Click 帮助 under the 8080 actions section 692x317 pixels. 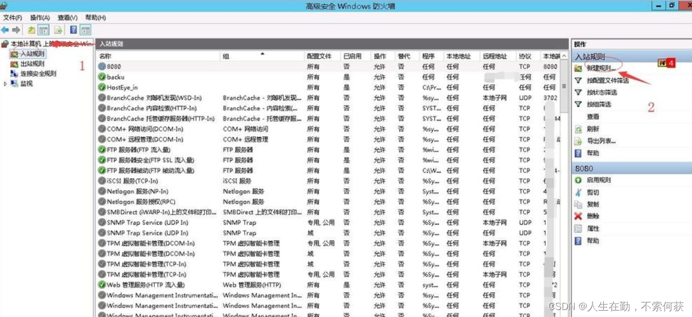[x=593, y=241]
